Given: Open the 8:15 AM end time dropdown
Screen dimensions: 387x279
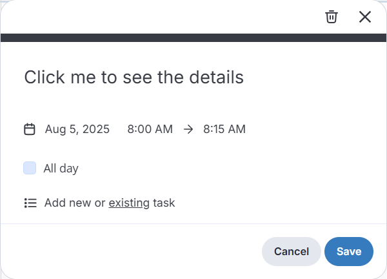Looking at the screenshot, I should click(224, 129).
